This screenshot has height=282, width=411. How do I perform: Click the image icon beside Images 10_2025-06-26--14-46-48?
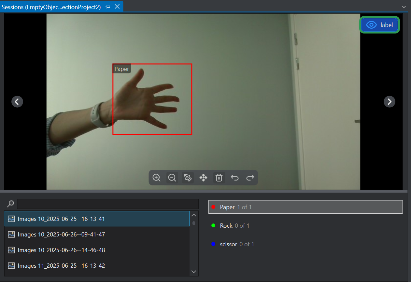click(11, 250)
